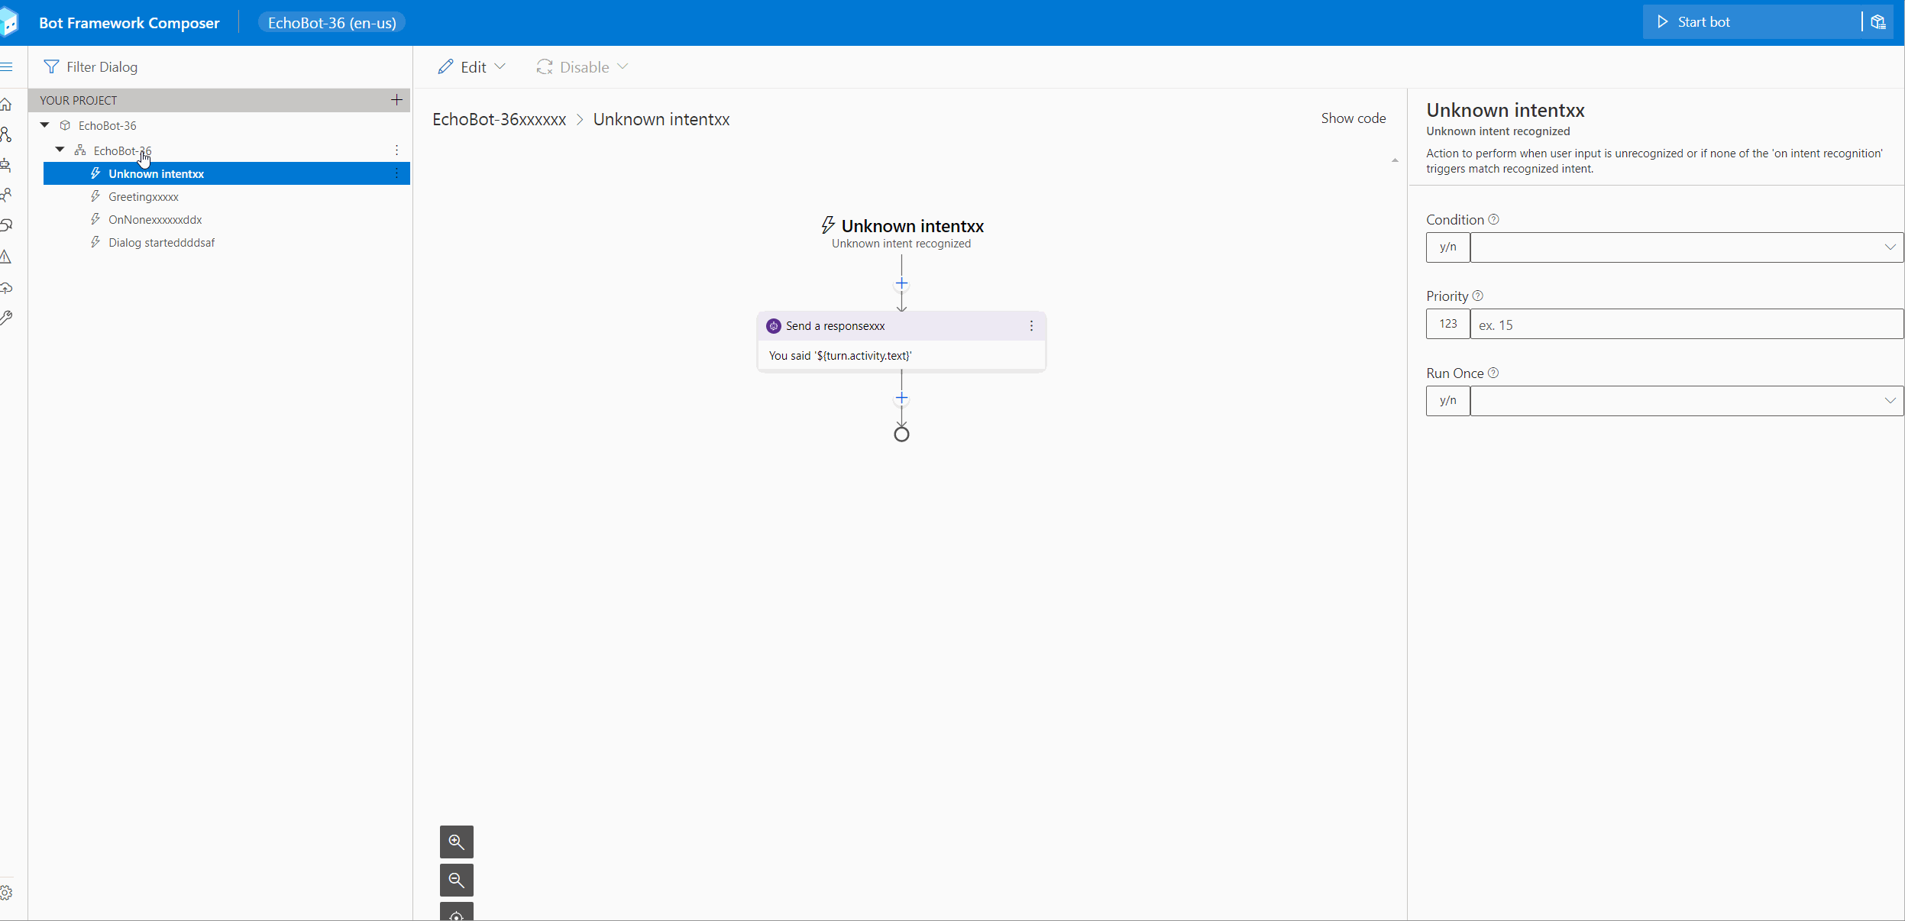The image size is (1905, 921).
Task: Open Send a response action ellipsis menu
Action: (1031, 326)
